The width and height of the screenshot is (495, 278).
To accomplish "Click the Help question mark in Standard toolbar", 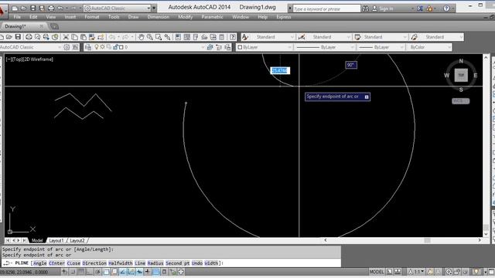I will coord(233,37).
